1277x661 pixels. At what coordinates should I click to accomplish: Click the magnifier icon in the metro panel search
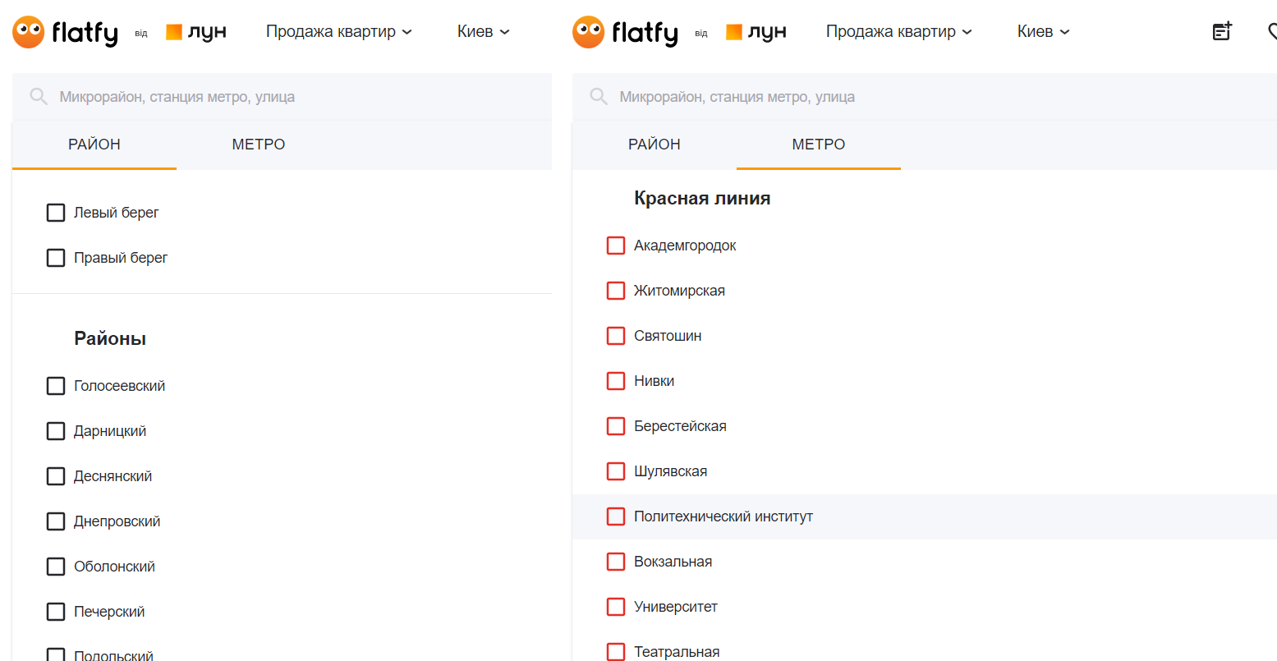599,97
